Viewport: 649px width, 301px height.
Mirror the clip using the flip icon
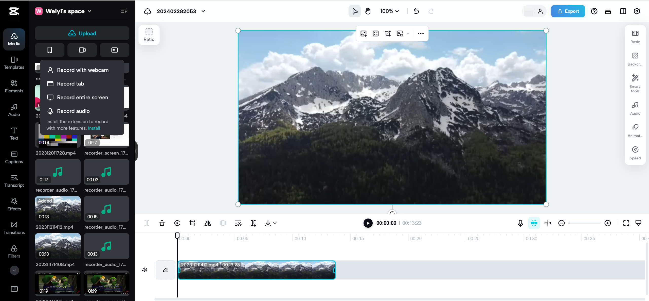coord(208,223)
